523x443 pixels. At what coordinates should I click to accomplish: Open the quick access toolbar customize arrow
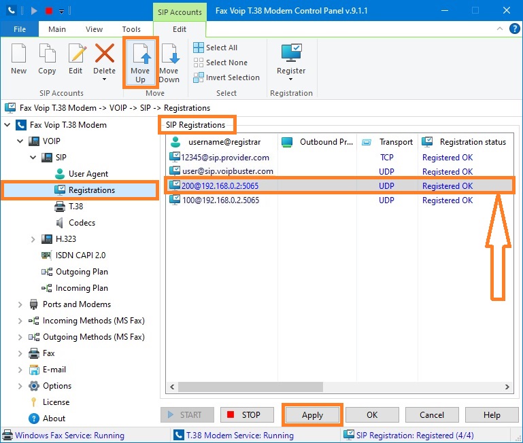coord(61,12)
